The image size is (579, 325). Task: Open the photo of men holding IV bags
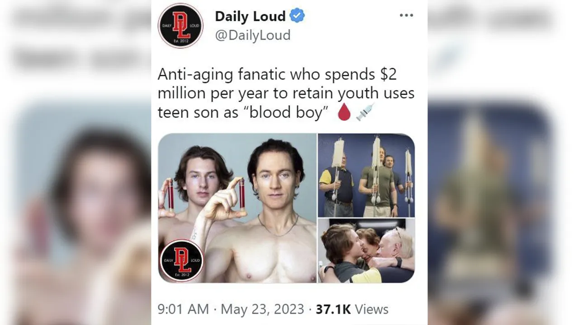366,176
